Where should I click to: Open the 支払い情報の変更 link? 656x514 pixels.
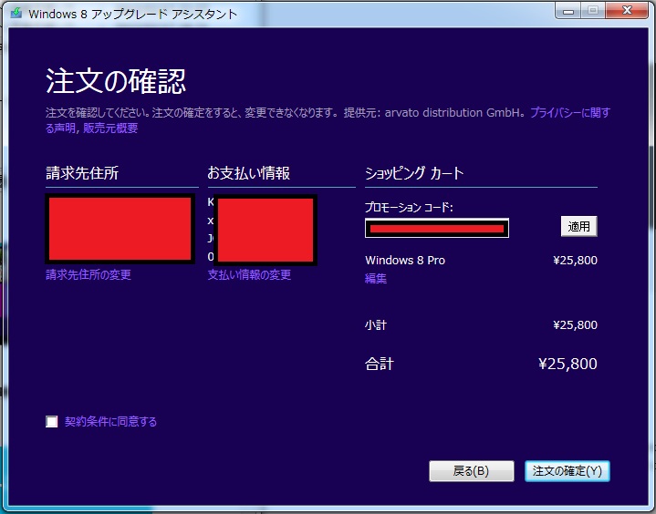249,274
